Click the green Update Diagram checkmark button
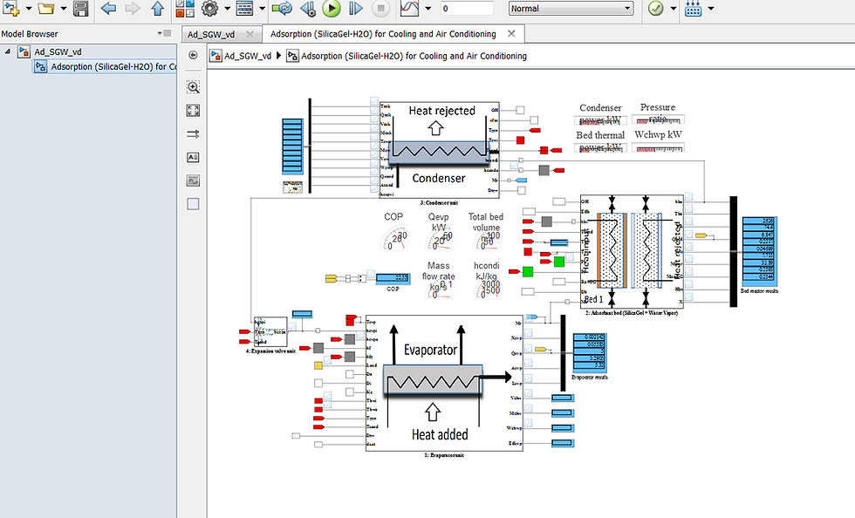 point(656,8)
